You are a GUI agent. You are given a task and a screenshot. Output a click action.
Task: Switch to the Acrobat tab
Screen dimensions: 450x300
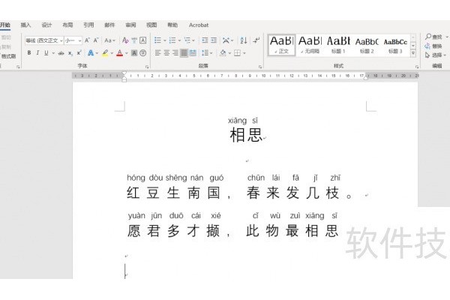coord(199,25)
